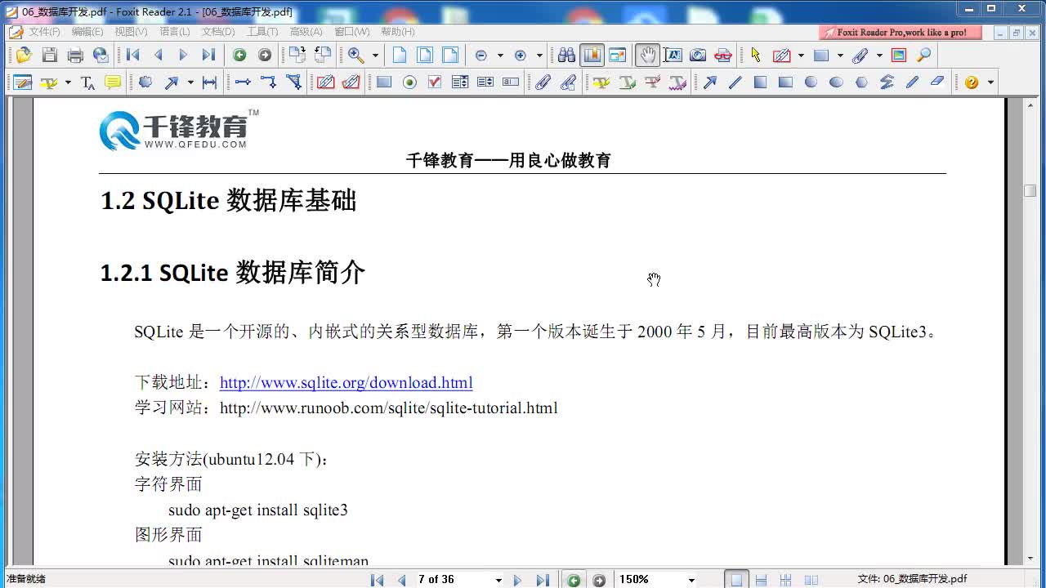Click the green Previous View arrow in toolbar
Screen dimensions: 1046x588
[239, 56]
